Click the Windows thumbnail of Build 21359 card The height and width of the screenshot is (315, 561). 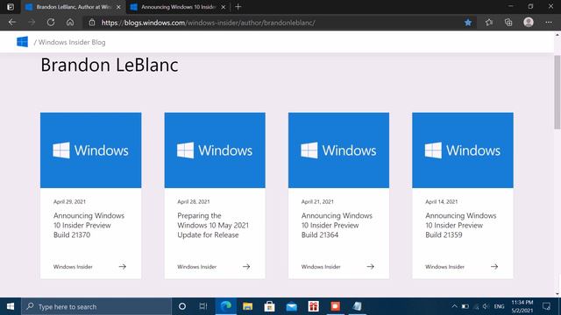(x=463, y=150)
